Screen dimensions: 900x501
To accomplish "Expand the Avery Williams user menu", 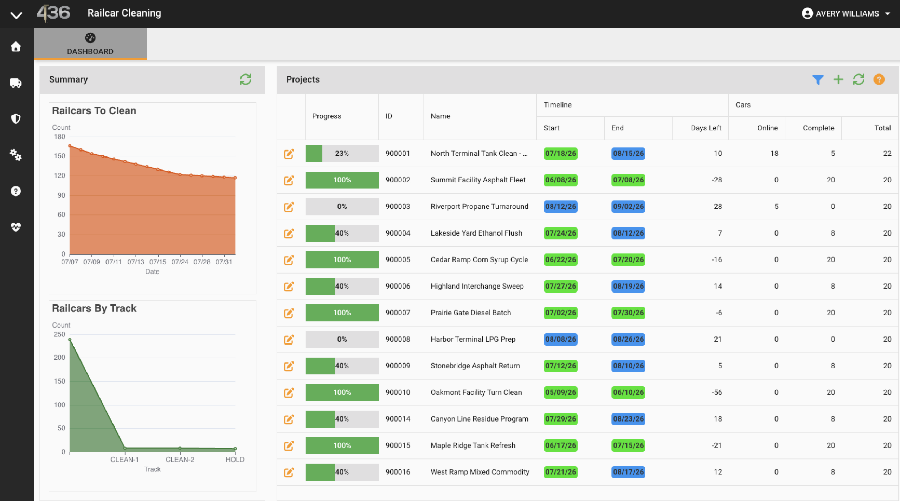I will [x=847, y=13].
